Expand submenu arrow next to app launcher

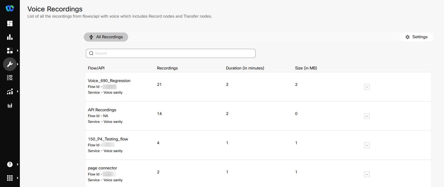click(18, 178)
